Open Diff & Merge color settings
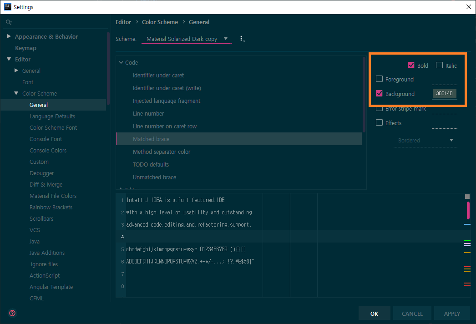 point(46,185)
